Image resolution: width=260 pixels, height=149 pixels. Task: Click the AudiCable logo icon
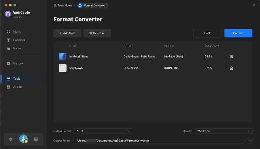pyautogui.click(x=8, y=14)
